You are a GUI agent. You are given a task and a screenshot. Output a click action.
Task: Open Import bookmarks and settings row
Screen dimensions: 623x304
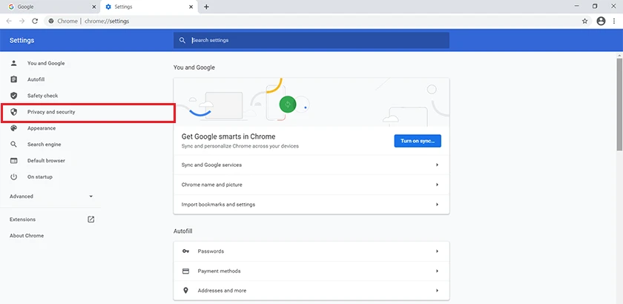pyautogui.click(x=311, y=205)
